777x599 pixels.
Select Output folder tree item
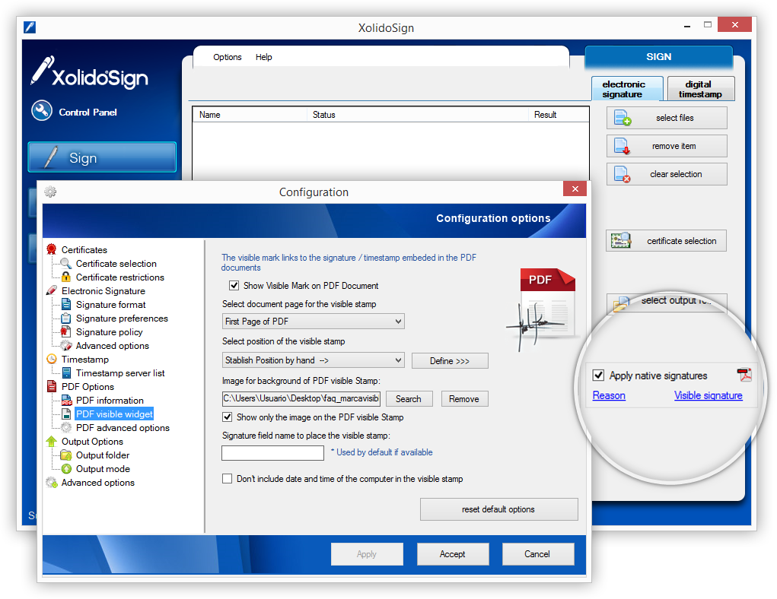[x=103, y=455]
